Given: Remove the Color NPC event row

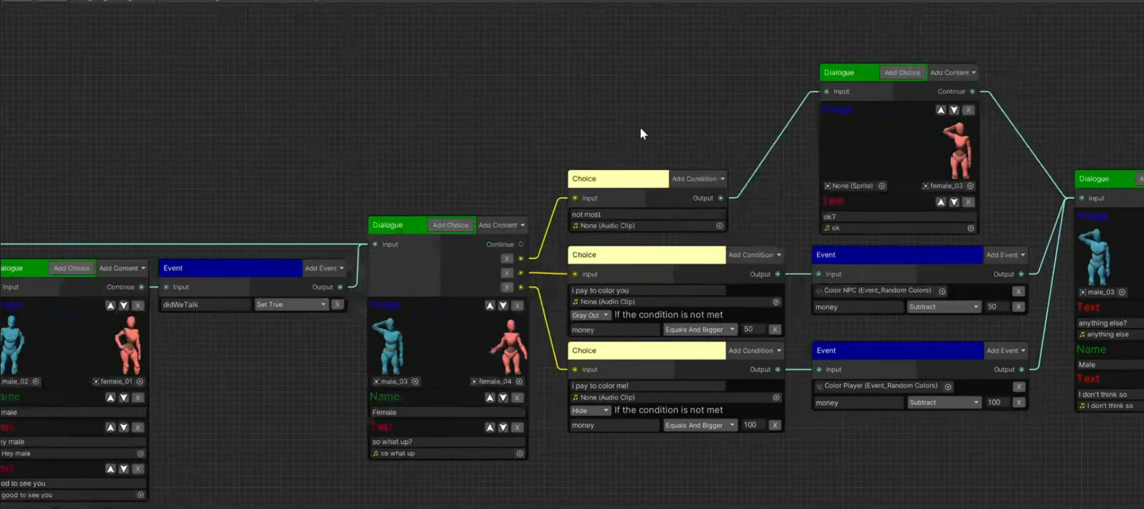Looking at the screenshot, I should point(1018,291).
